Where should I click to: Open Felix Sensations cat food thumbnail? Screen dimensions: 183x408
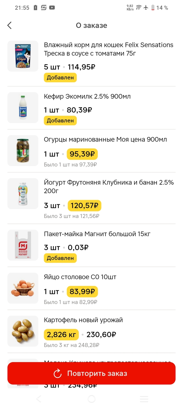point(23,56)
